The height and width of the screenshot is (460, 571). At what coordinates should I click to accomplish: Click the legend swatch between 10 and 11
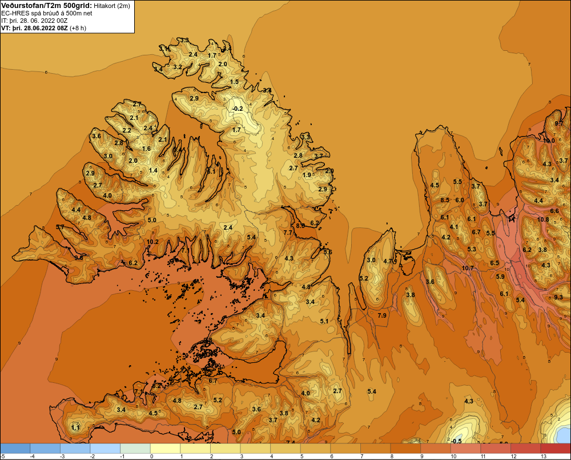[466, 448]
